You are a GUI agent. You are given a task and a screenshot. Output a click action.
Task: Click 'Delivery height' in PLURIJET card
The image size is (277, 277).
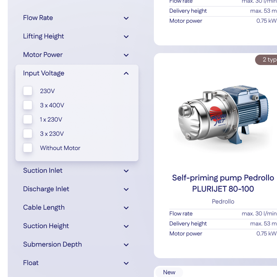[x=188, y=224]
